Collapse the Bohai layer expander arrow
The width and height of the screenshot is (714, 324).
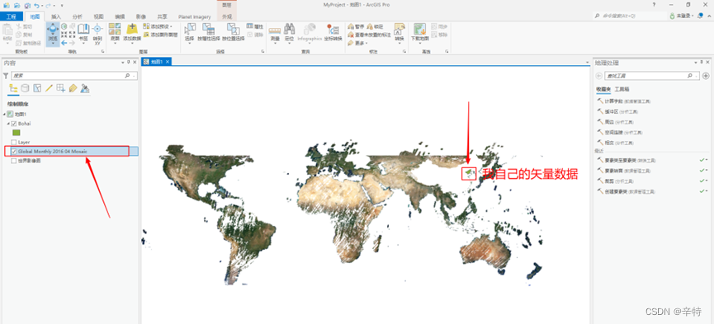point(8,124)
